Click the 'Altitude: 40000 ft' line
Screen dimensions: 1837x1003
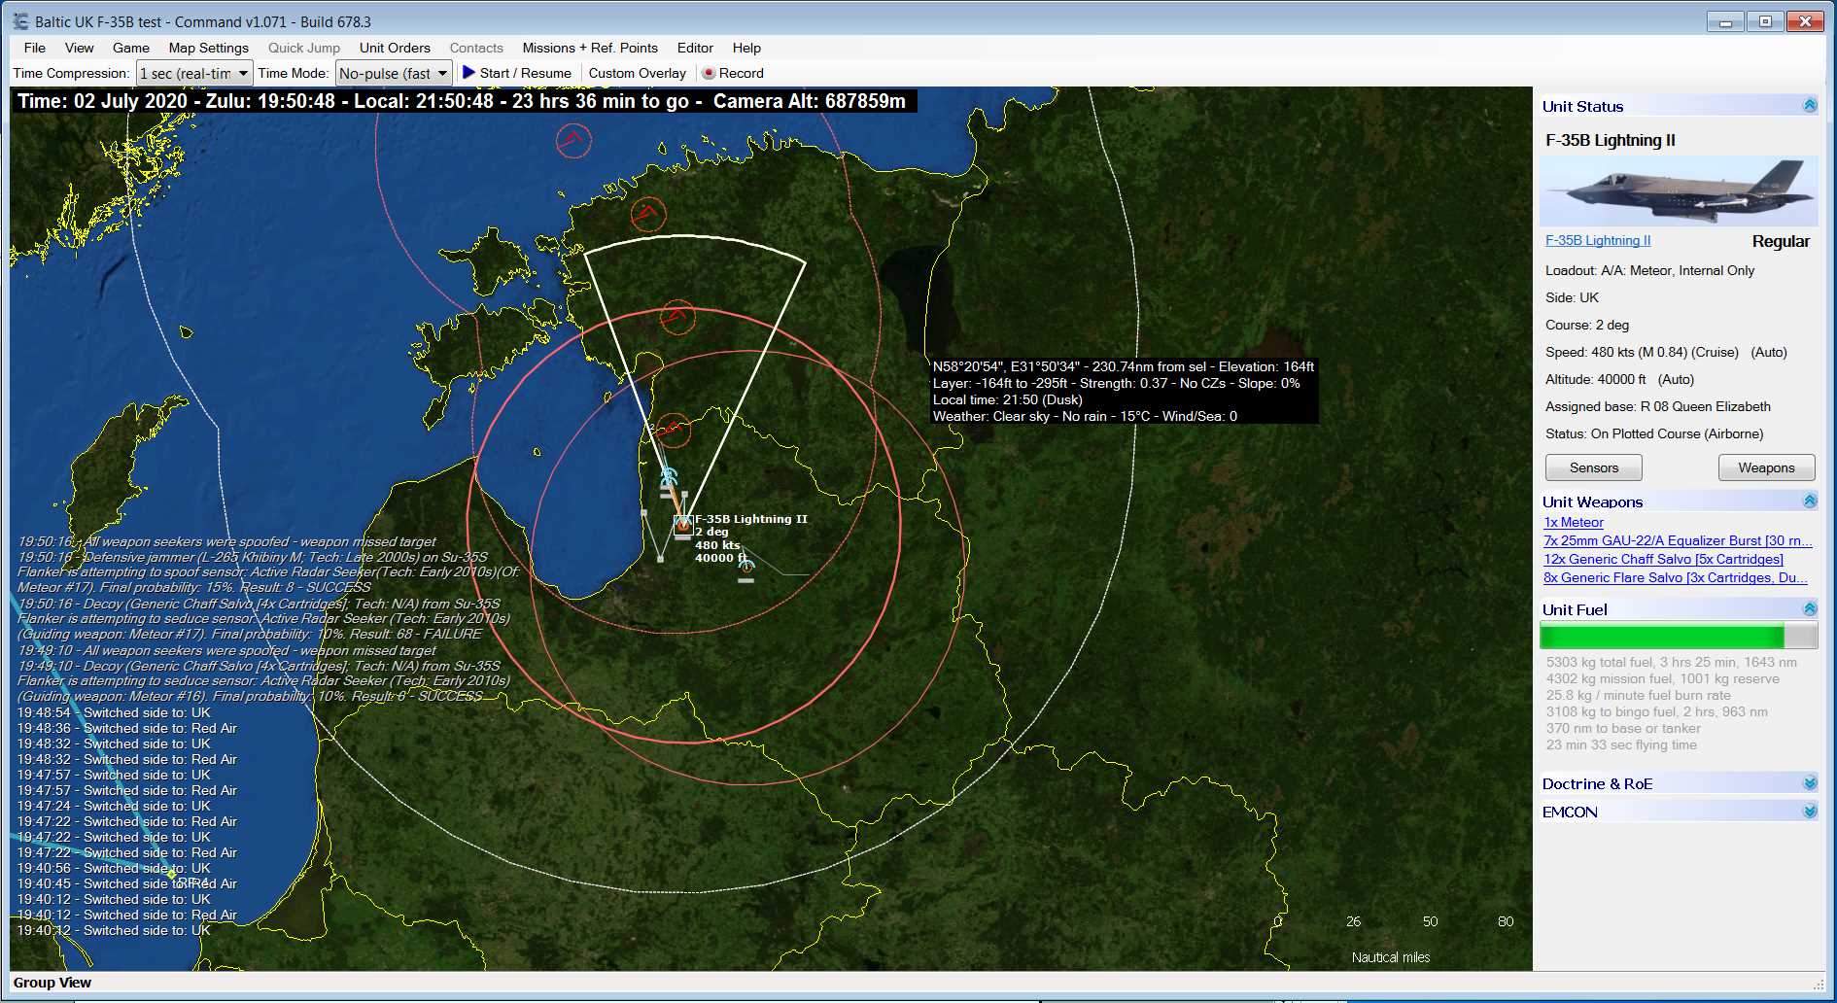1619,379
